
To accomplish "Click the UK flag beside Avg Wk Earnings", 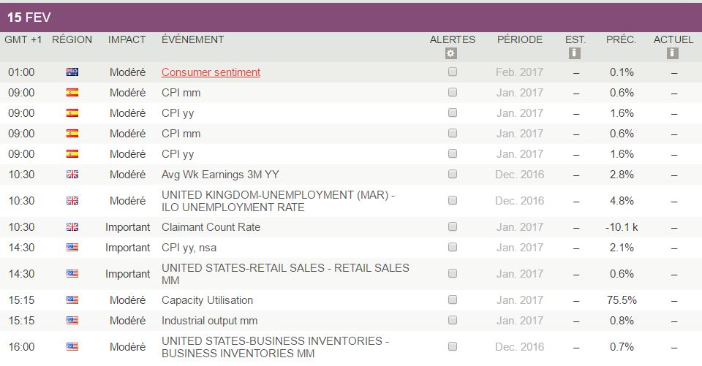I will pos(72,175).
